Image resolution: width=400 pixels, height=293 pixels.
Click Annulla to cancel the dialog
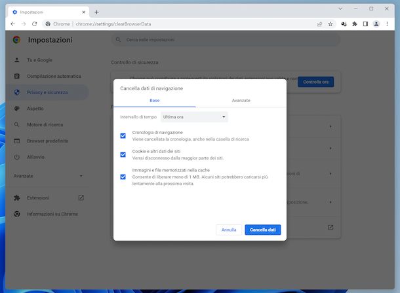229,230
